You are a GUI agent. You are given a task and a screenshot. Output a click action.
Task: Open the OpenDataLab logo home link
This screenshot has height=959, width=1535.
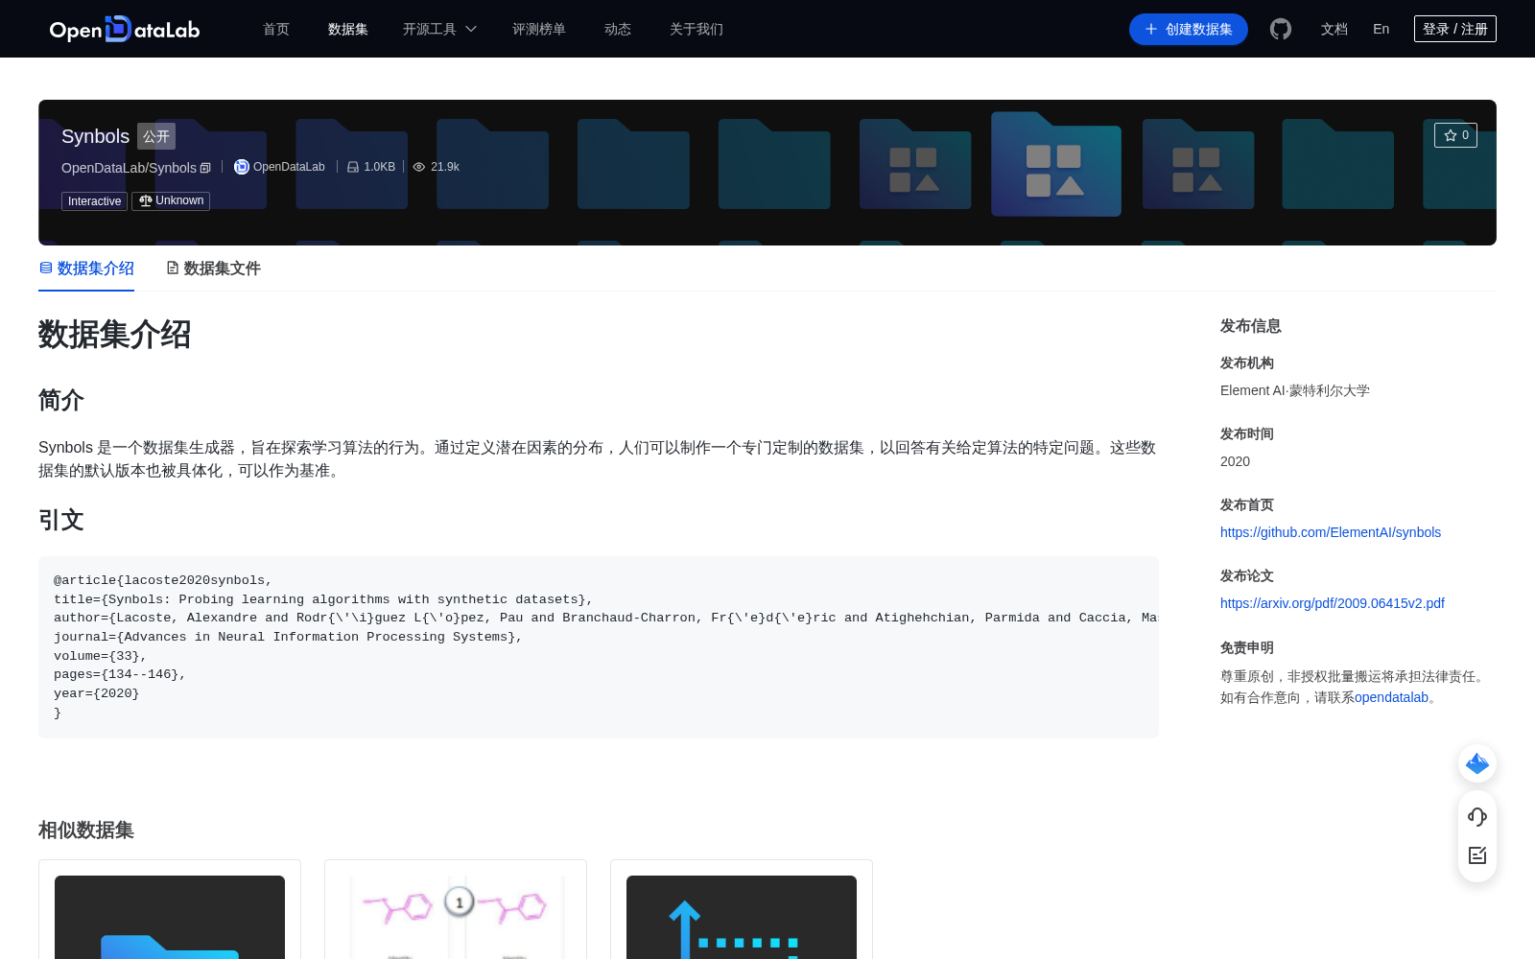pyautogui.click(x=125, y=29)
